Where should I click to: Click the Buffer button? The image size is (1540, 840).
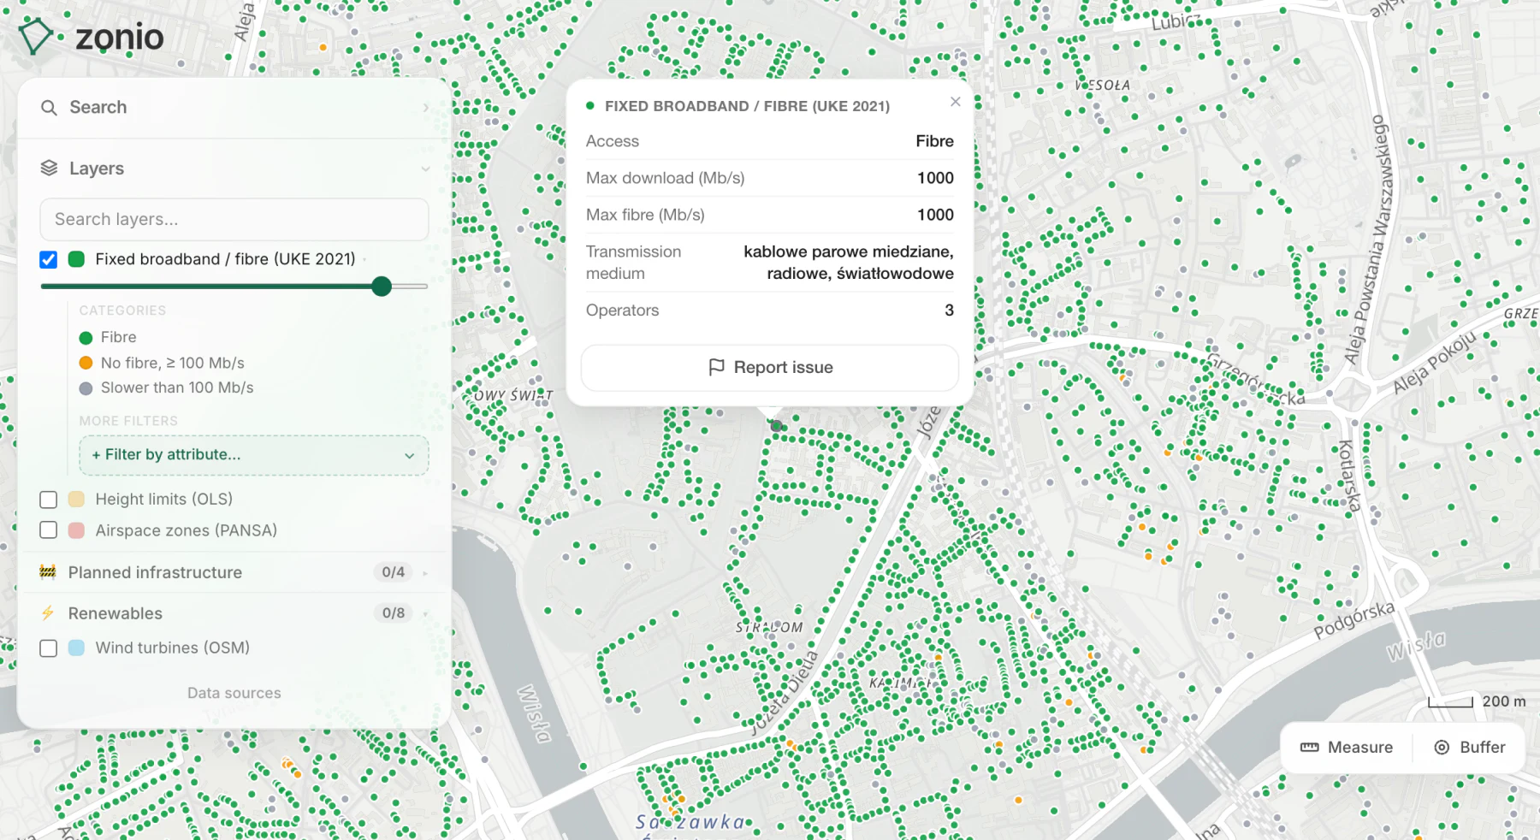tap(1469, 748)
